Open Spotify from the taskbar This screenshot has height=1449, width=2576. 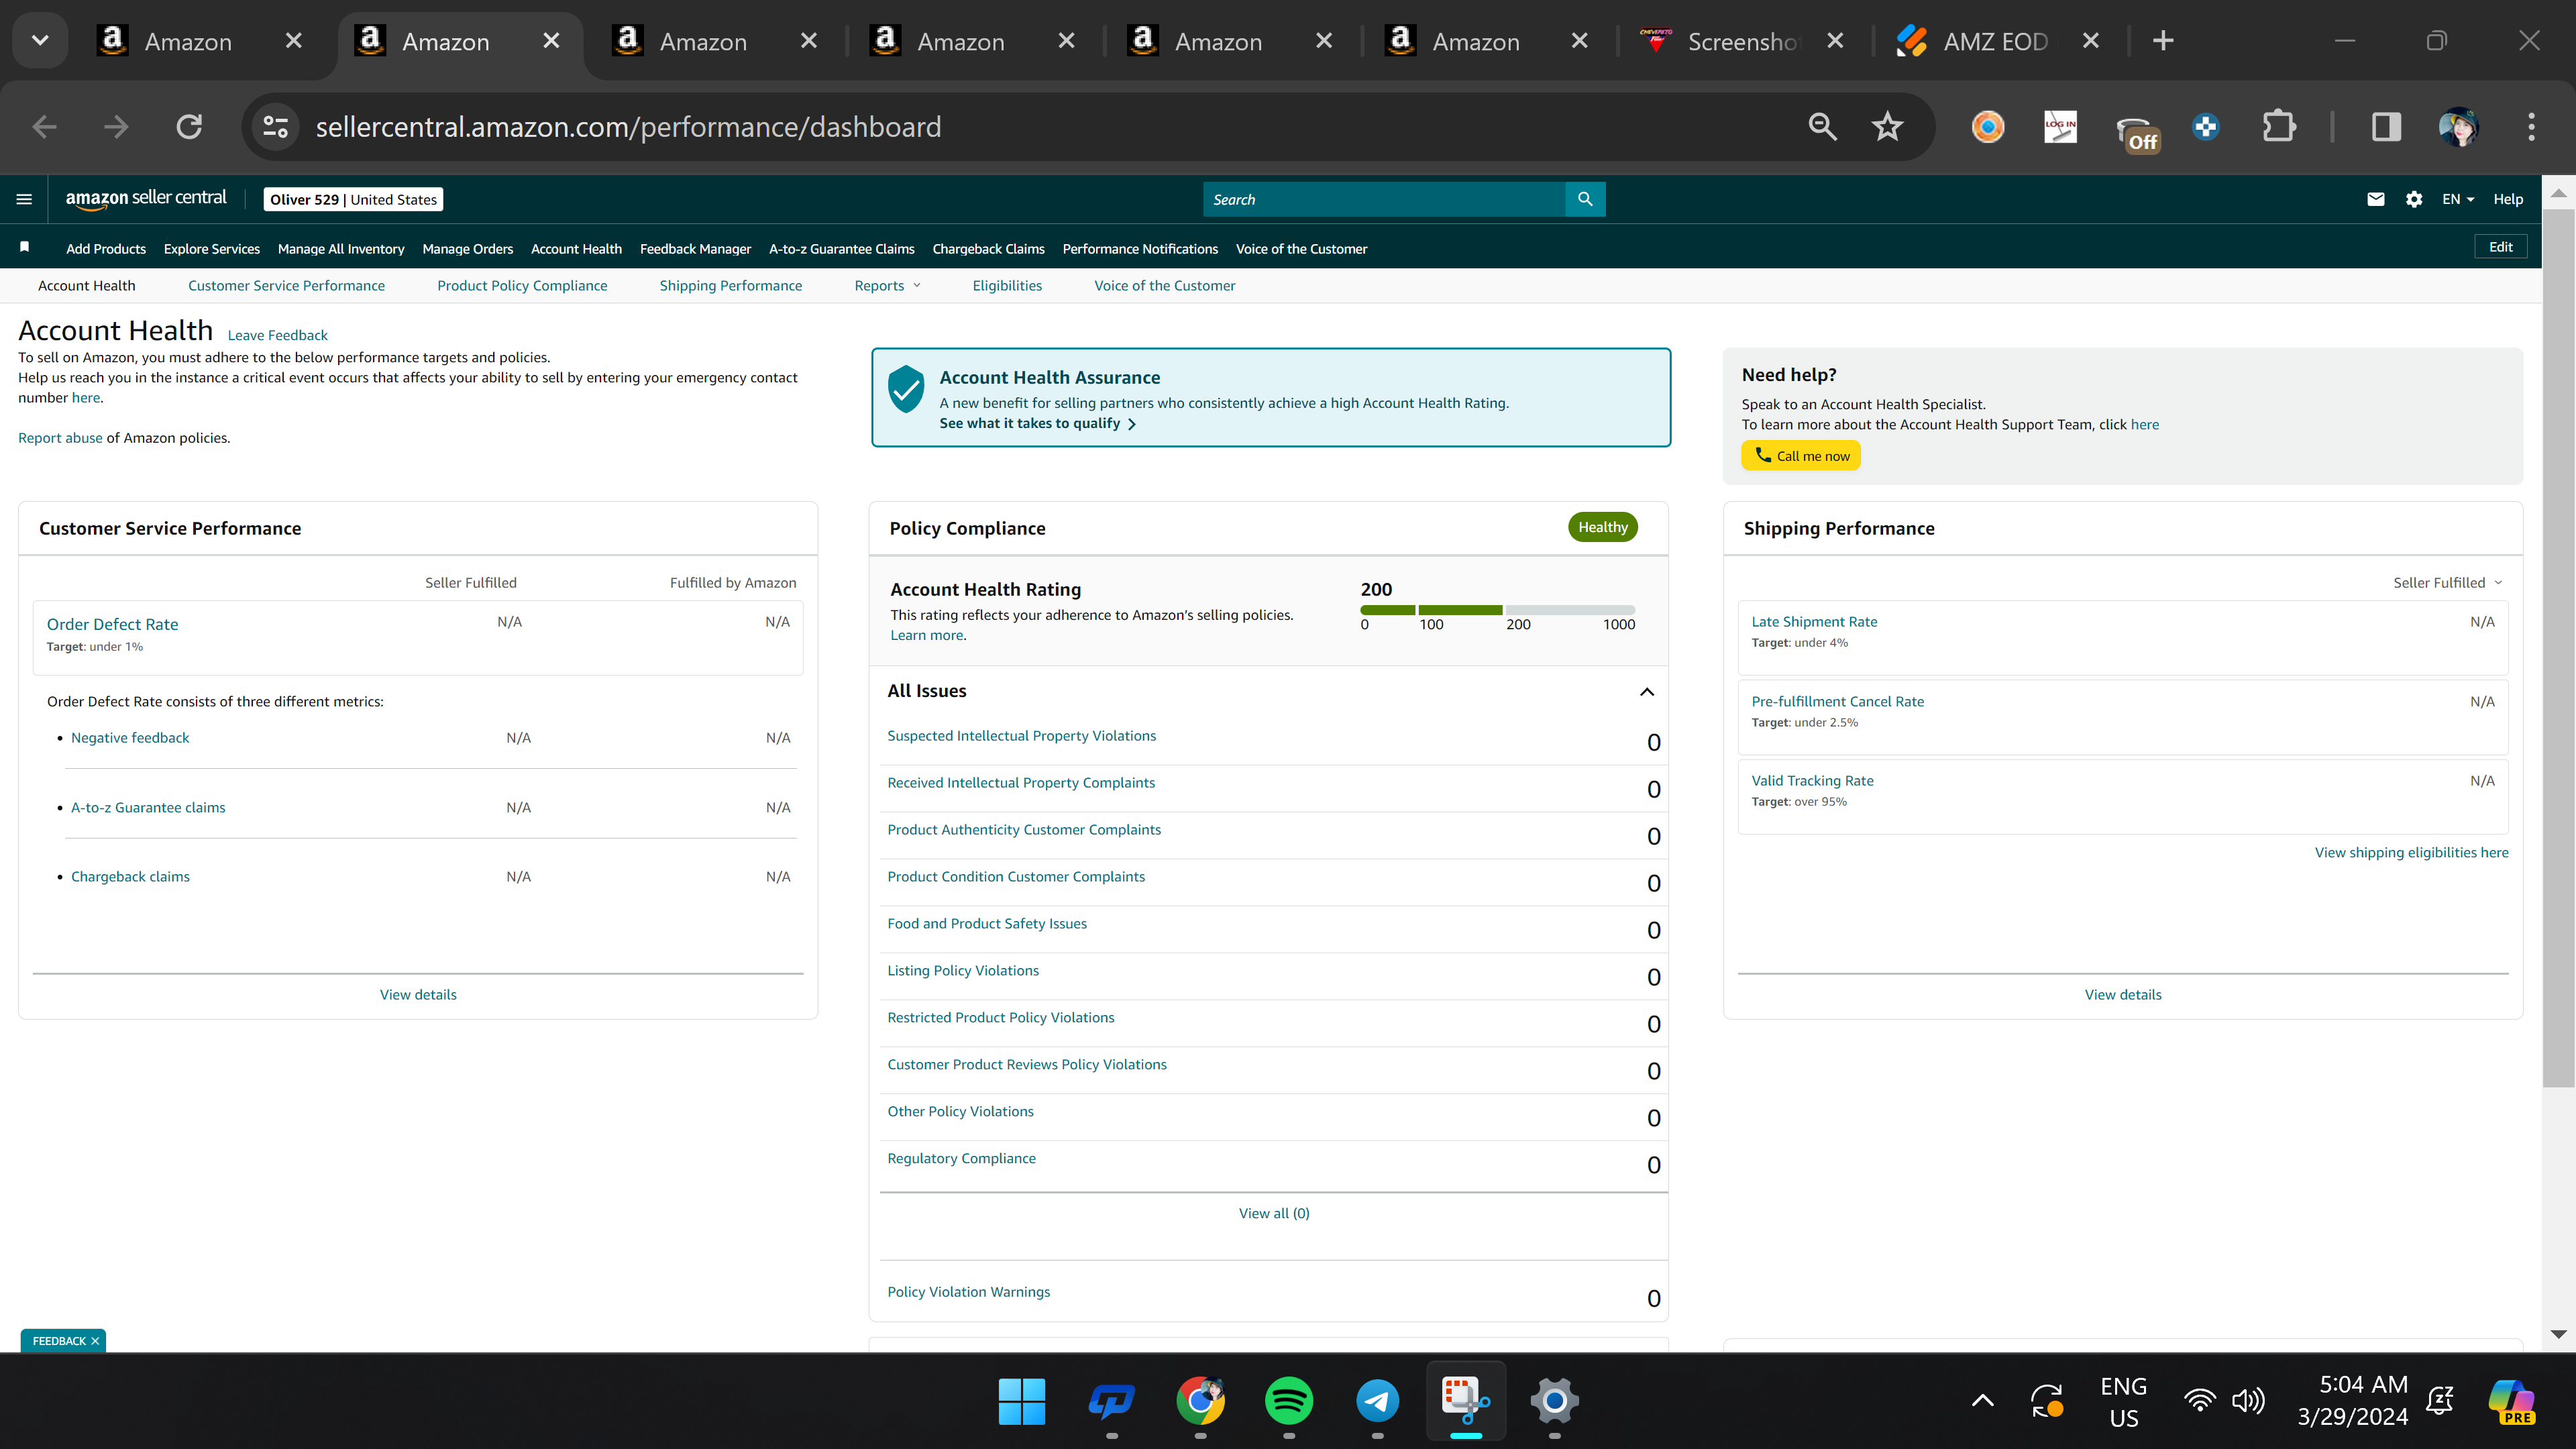(x=1289, y=1401)
